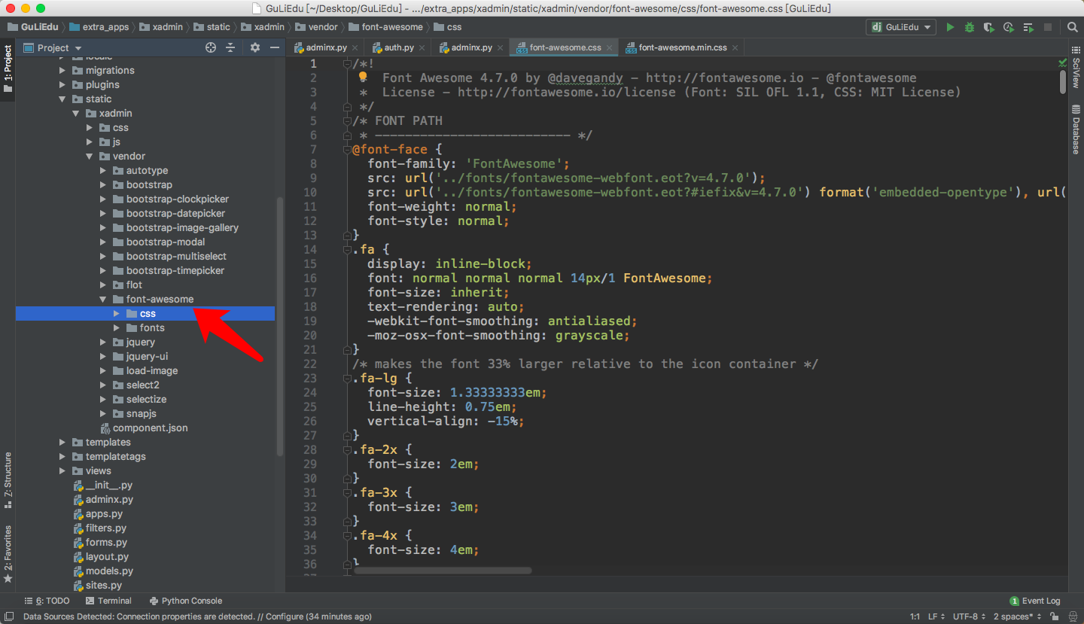Collapse the xadmin folder arrow
The height and width of the screenshot is (624, 1084).
click(x=76, y=113)
